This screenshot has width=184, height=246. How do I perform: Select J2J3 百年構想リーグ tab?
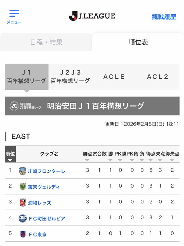tap(70, 77)
